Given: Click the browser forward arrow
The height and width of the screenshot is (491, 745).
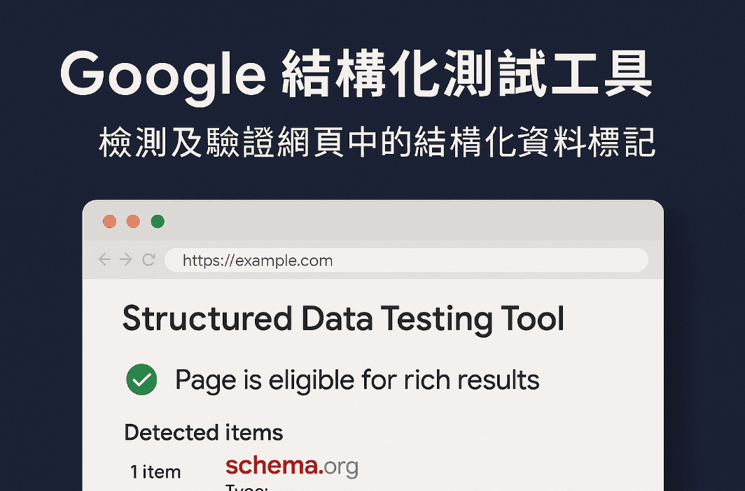Looking at the screenshot, I should [x=125, y=259].
